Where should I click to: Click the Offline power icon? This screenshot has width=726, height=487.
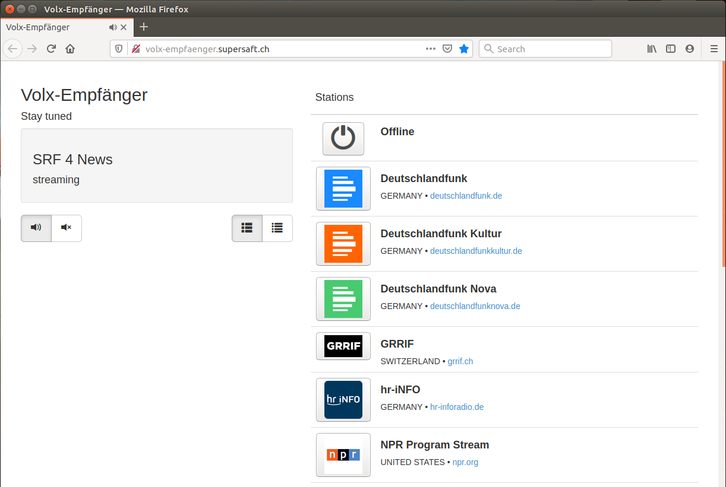click(343, 139)
